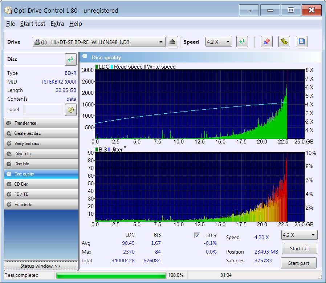Open the Drive selection dropdown
326x283 pixels.
click(x=99, y=42)
